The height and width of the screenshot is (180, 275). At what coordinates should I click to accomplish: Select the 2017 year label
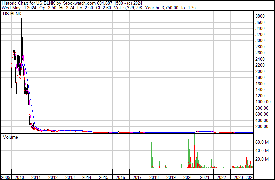click(x=137, y=177)
